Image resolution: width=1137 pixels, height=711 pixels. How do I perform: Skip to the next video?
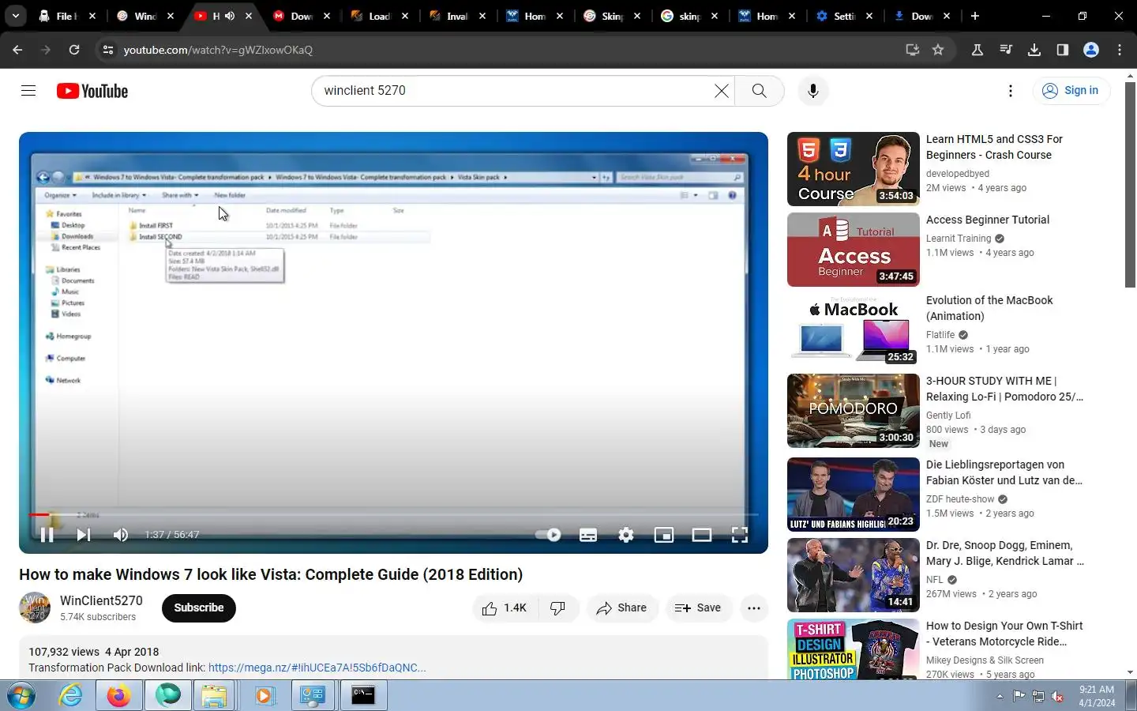[83, 535]
